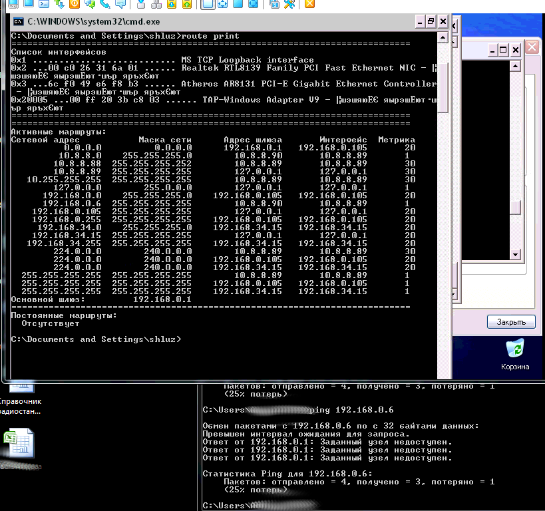545x511 pixels.
Task: Close the cmd.exe window
Action: point(443,21)
